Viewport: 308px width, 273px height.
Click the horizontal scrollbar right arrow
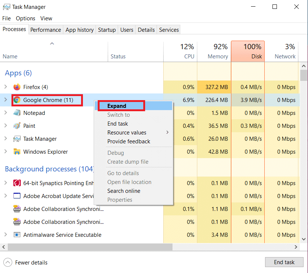tap(295, 247)
